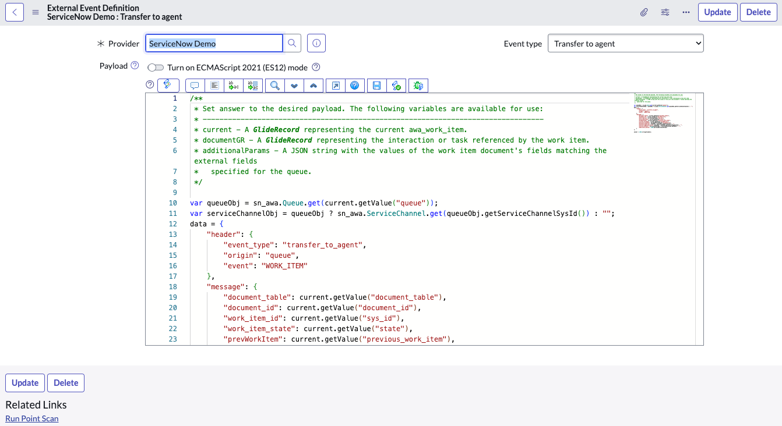Enable ECMAScript 2021 (ES12) mode switch
Viewport: 782px width, 426px height.
[x=156, y=68]
